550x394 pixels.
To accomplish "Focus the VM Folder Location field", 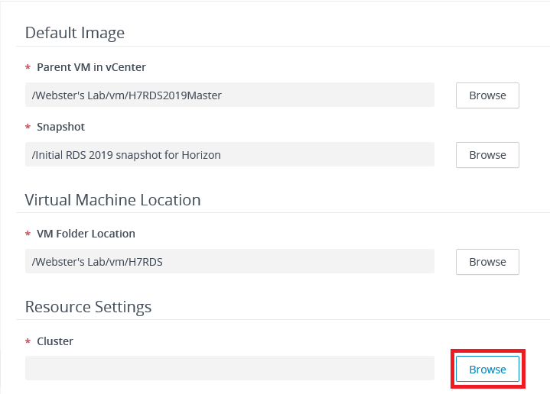I will tap(229, 262).
